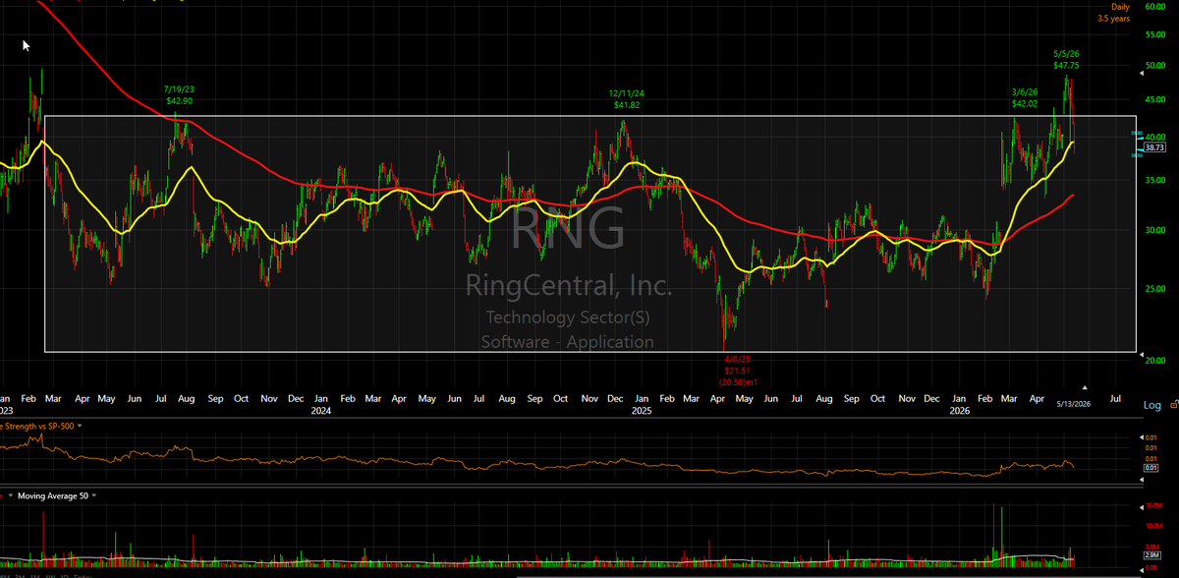Viewport: 1179px width, 578px height.
Task: Click the 2024 year label on time axis
Action: (x=321, y=411)
